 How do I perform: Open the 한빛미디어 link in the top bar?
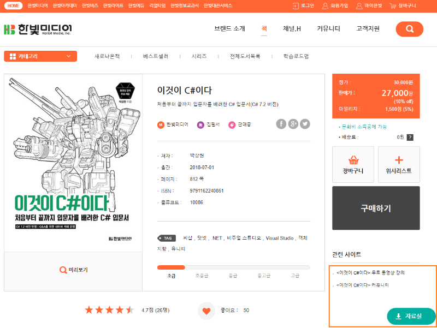point(38,5)
